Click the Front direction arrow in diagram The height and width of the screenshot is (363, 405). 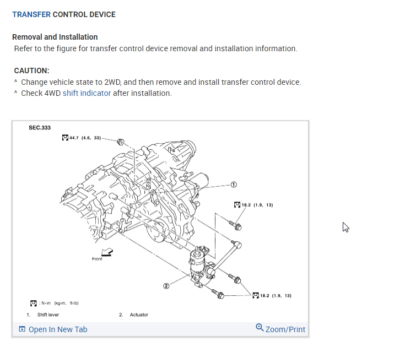pos(107,252)
